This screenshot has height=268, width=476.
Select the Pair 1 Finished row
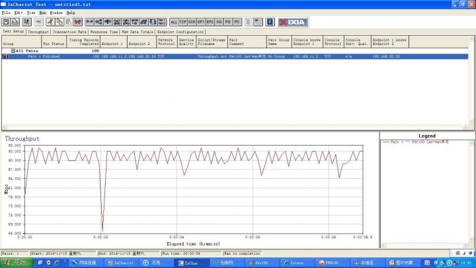pyautogui.click(x=235, y=56)
